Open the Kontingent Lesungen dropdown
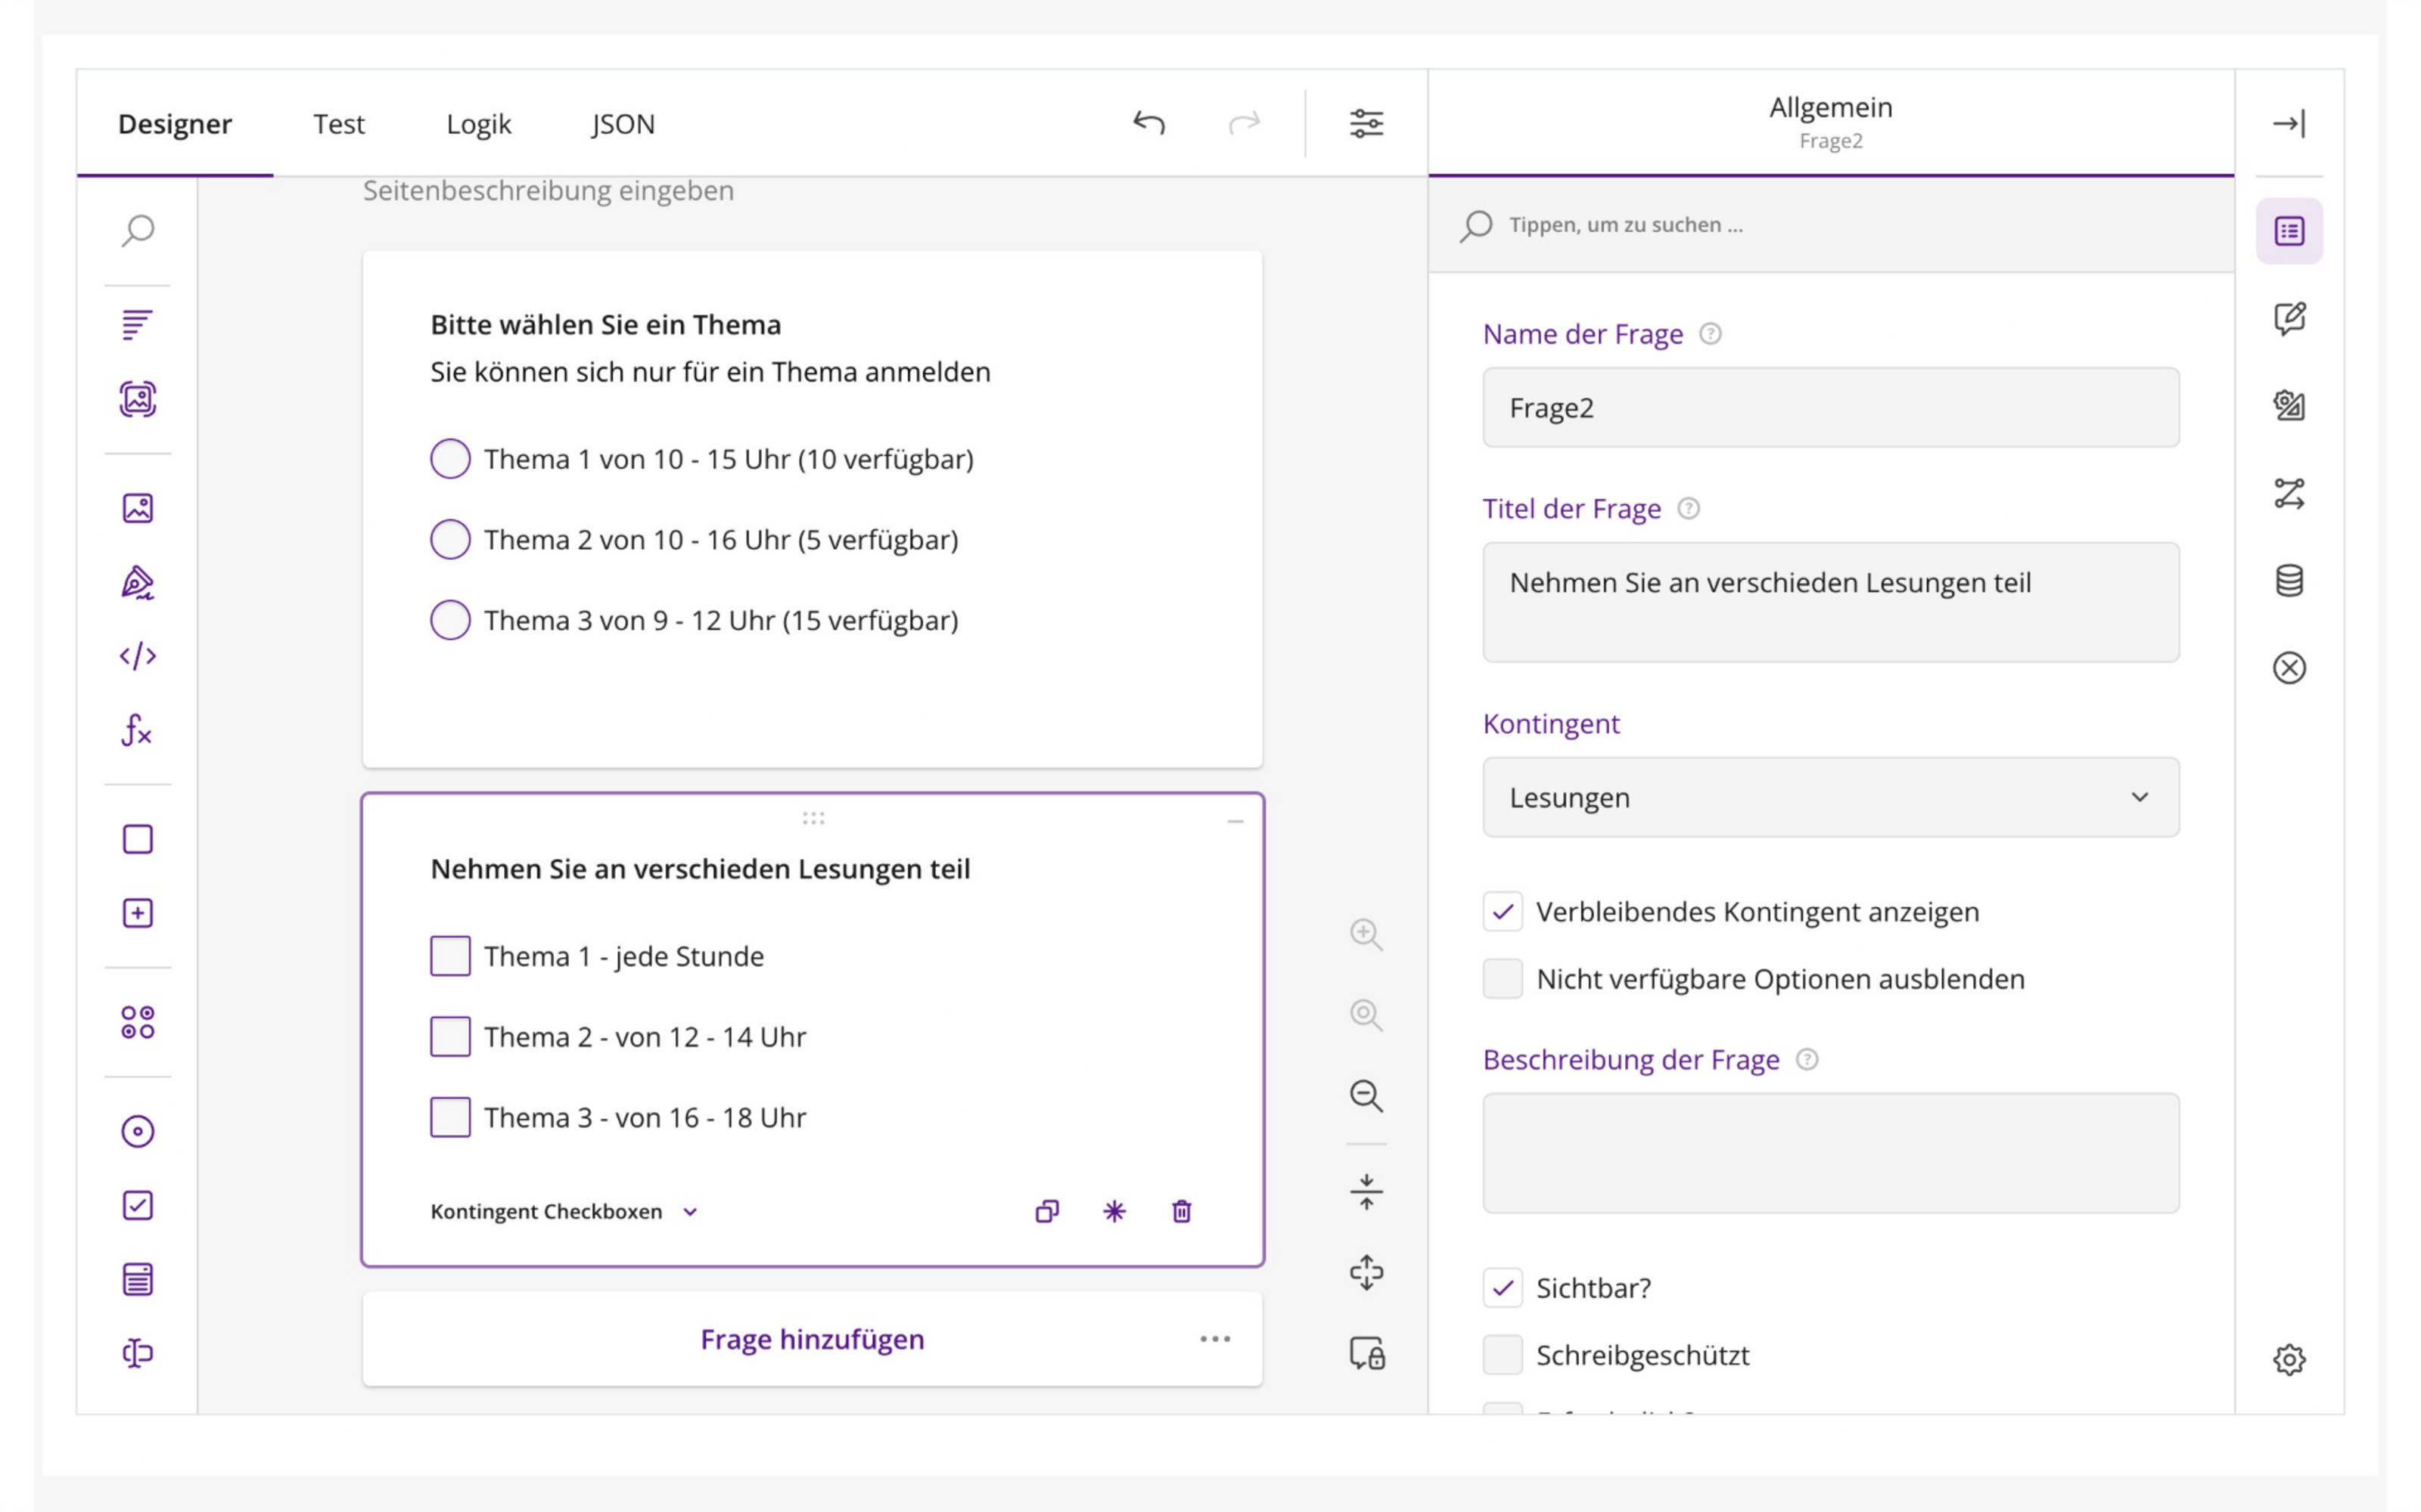The image size is (2421, 1512). (x=1831, y=797)
